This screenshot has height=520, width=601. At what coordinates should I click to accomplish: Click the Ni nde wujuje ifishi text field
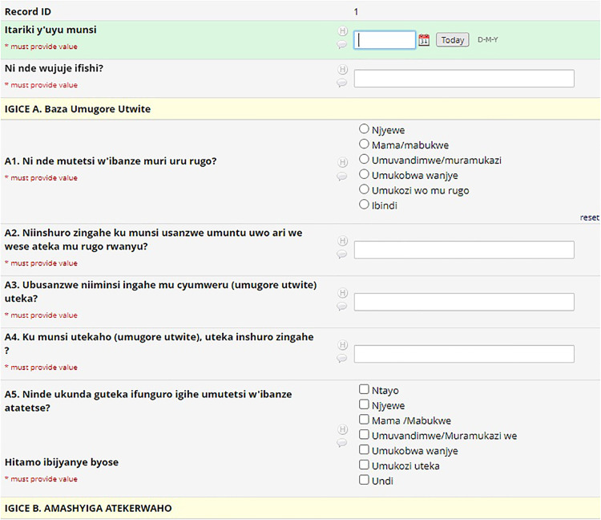pyautogui.click(x=464, y=79)
